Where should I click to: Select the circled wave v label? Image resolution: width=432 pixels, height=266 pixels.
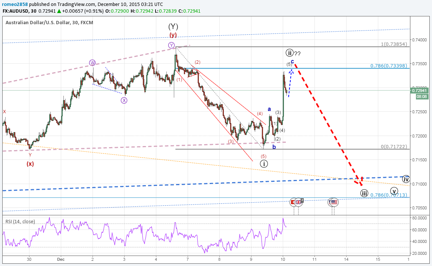pyautogui.click(x=394, y=191)
